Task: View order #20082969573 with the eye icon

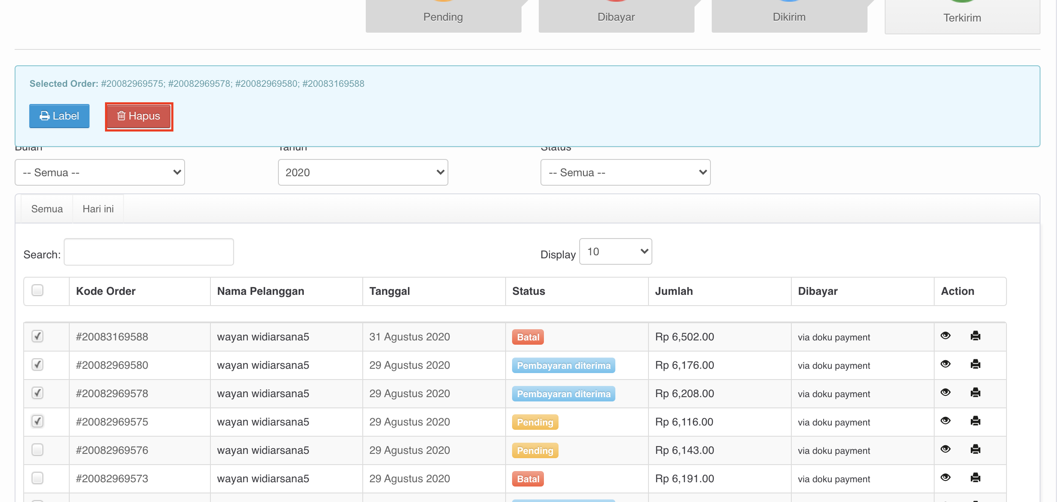Action: [945, 478]
